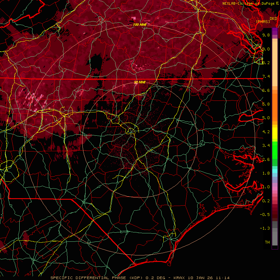Click the orange color bar segment
280x280 pixels.
[x=275, y=106]
